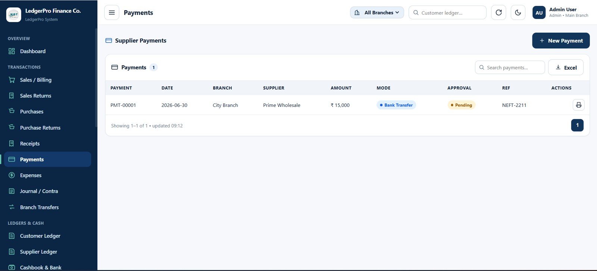Click reference NEFT-2211
This screenshot has width=597, height=271.
[514, 105]
